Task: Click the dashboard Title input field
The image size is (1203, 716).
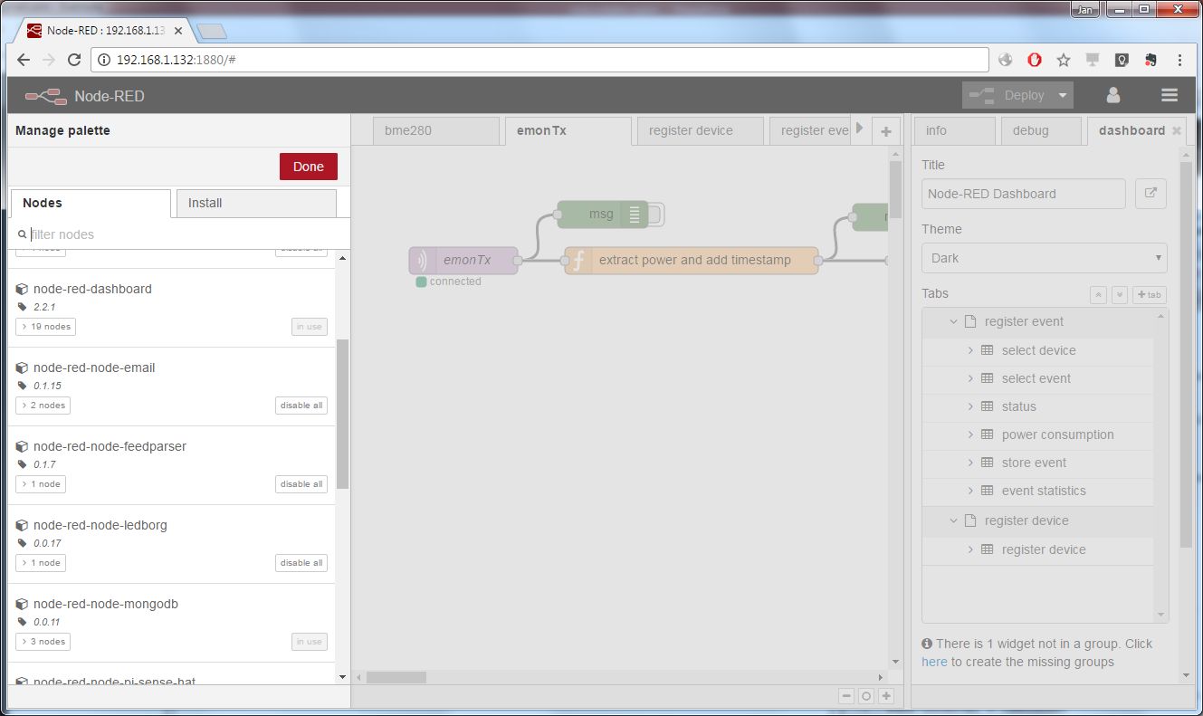Action: pyautogui.click(x=1023, y=194)
